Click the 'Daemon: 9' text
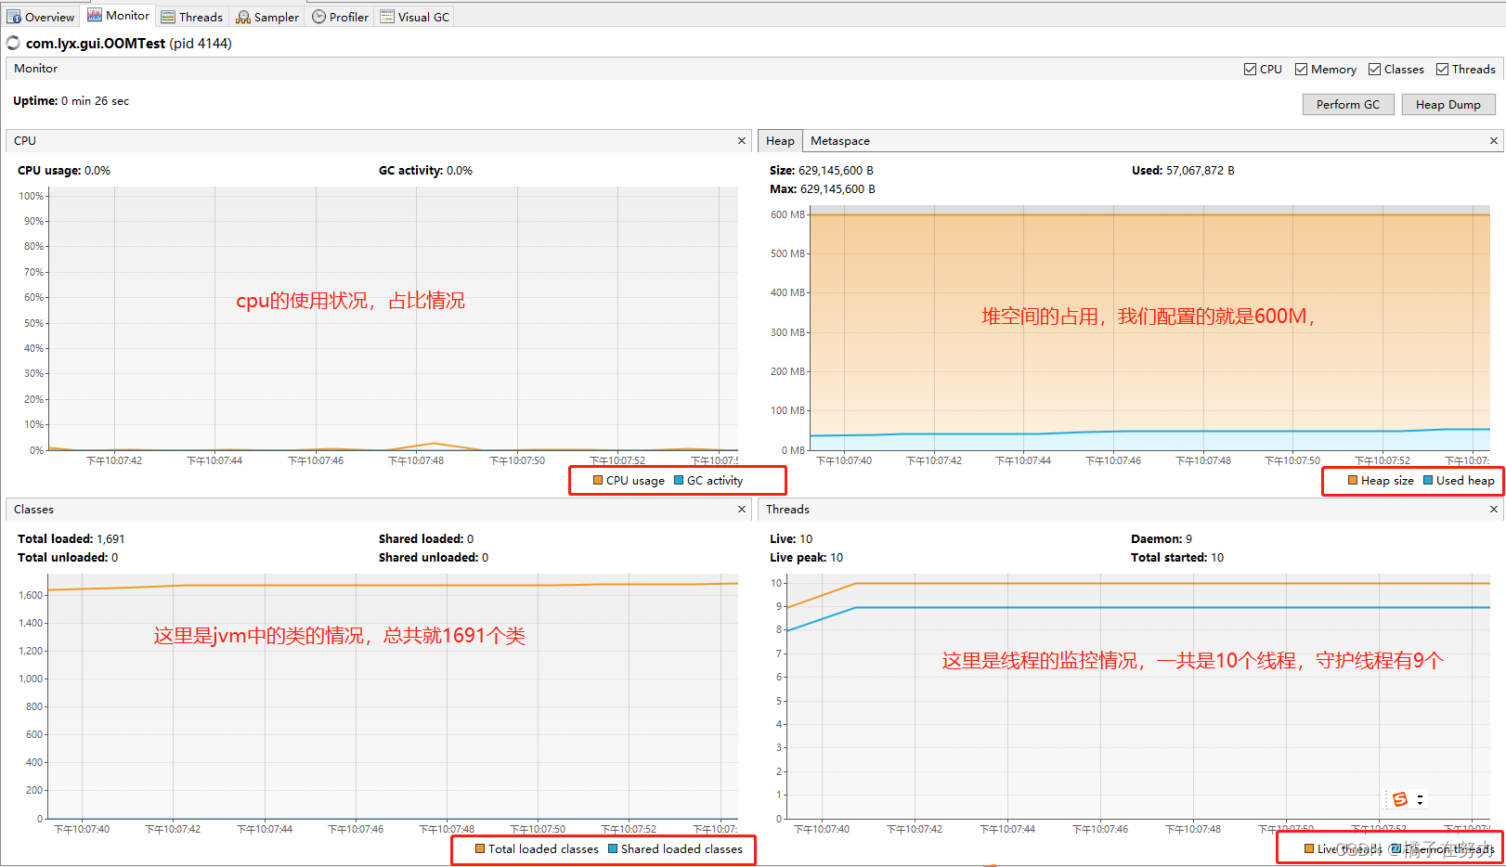This screenshot has width=1506, height=867. point(1162,539)
